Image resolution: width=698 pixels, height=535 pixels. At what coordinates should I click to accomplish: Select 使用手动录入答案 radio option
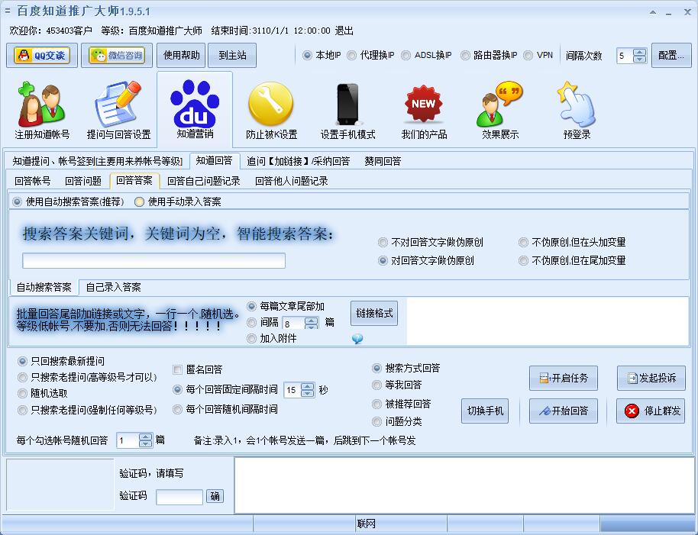click(x=139, y=202)
